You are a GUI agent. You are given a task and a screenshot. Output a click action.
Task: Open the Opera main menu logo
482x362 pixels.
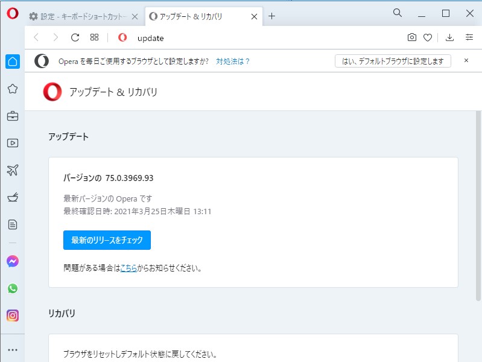point(13,13)
